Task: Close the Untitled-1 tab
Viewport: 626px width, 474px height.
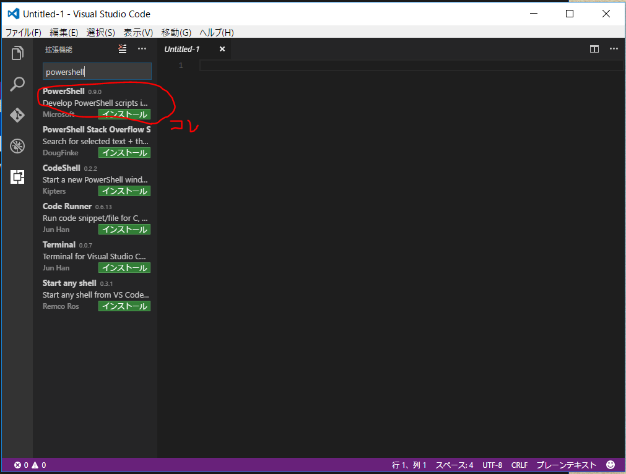Action: [222, 49]
